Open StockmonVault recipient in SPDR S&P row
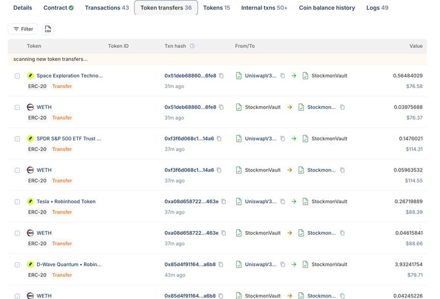 (329, 138)
